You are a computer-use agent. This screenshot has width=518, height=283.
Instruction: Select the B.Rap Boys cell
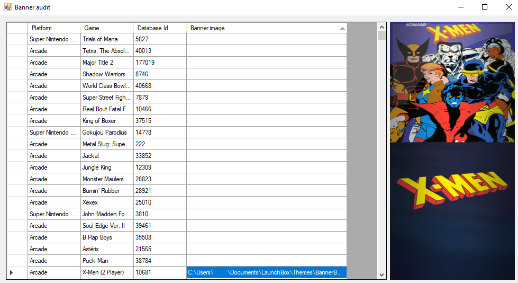click(107, 237)
